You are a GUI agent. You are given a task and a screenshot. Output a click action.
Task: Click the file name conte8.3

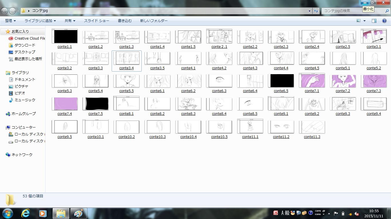click(x=188, y=114)
